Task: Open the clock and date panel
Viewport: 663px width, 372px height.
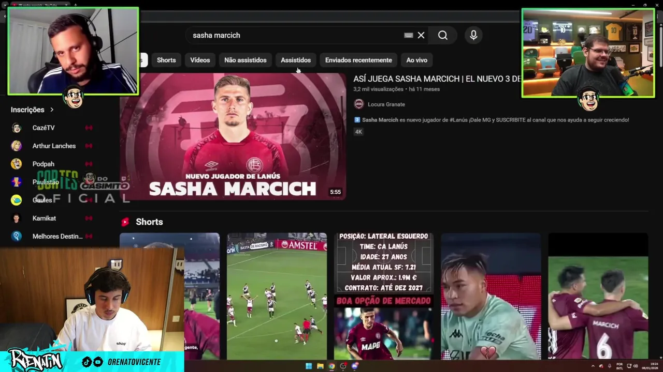Action: [651, 366]
